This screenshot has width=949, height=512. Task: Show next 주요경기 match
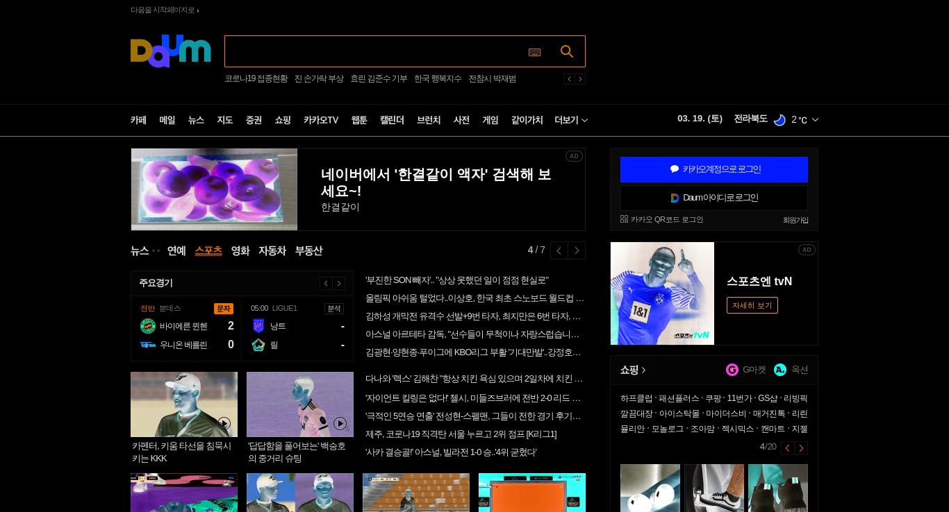pos(339,283)
